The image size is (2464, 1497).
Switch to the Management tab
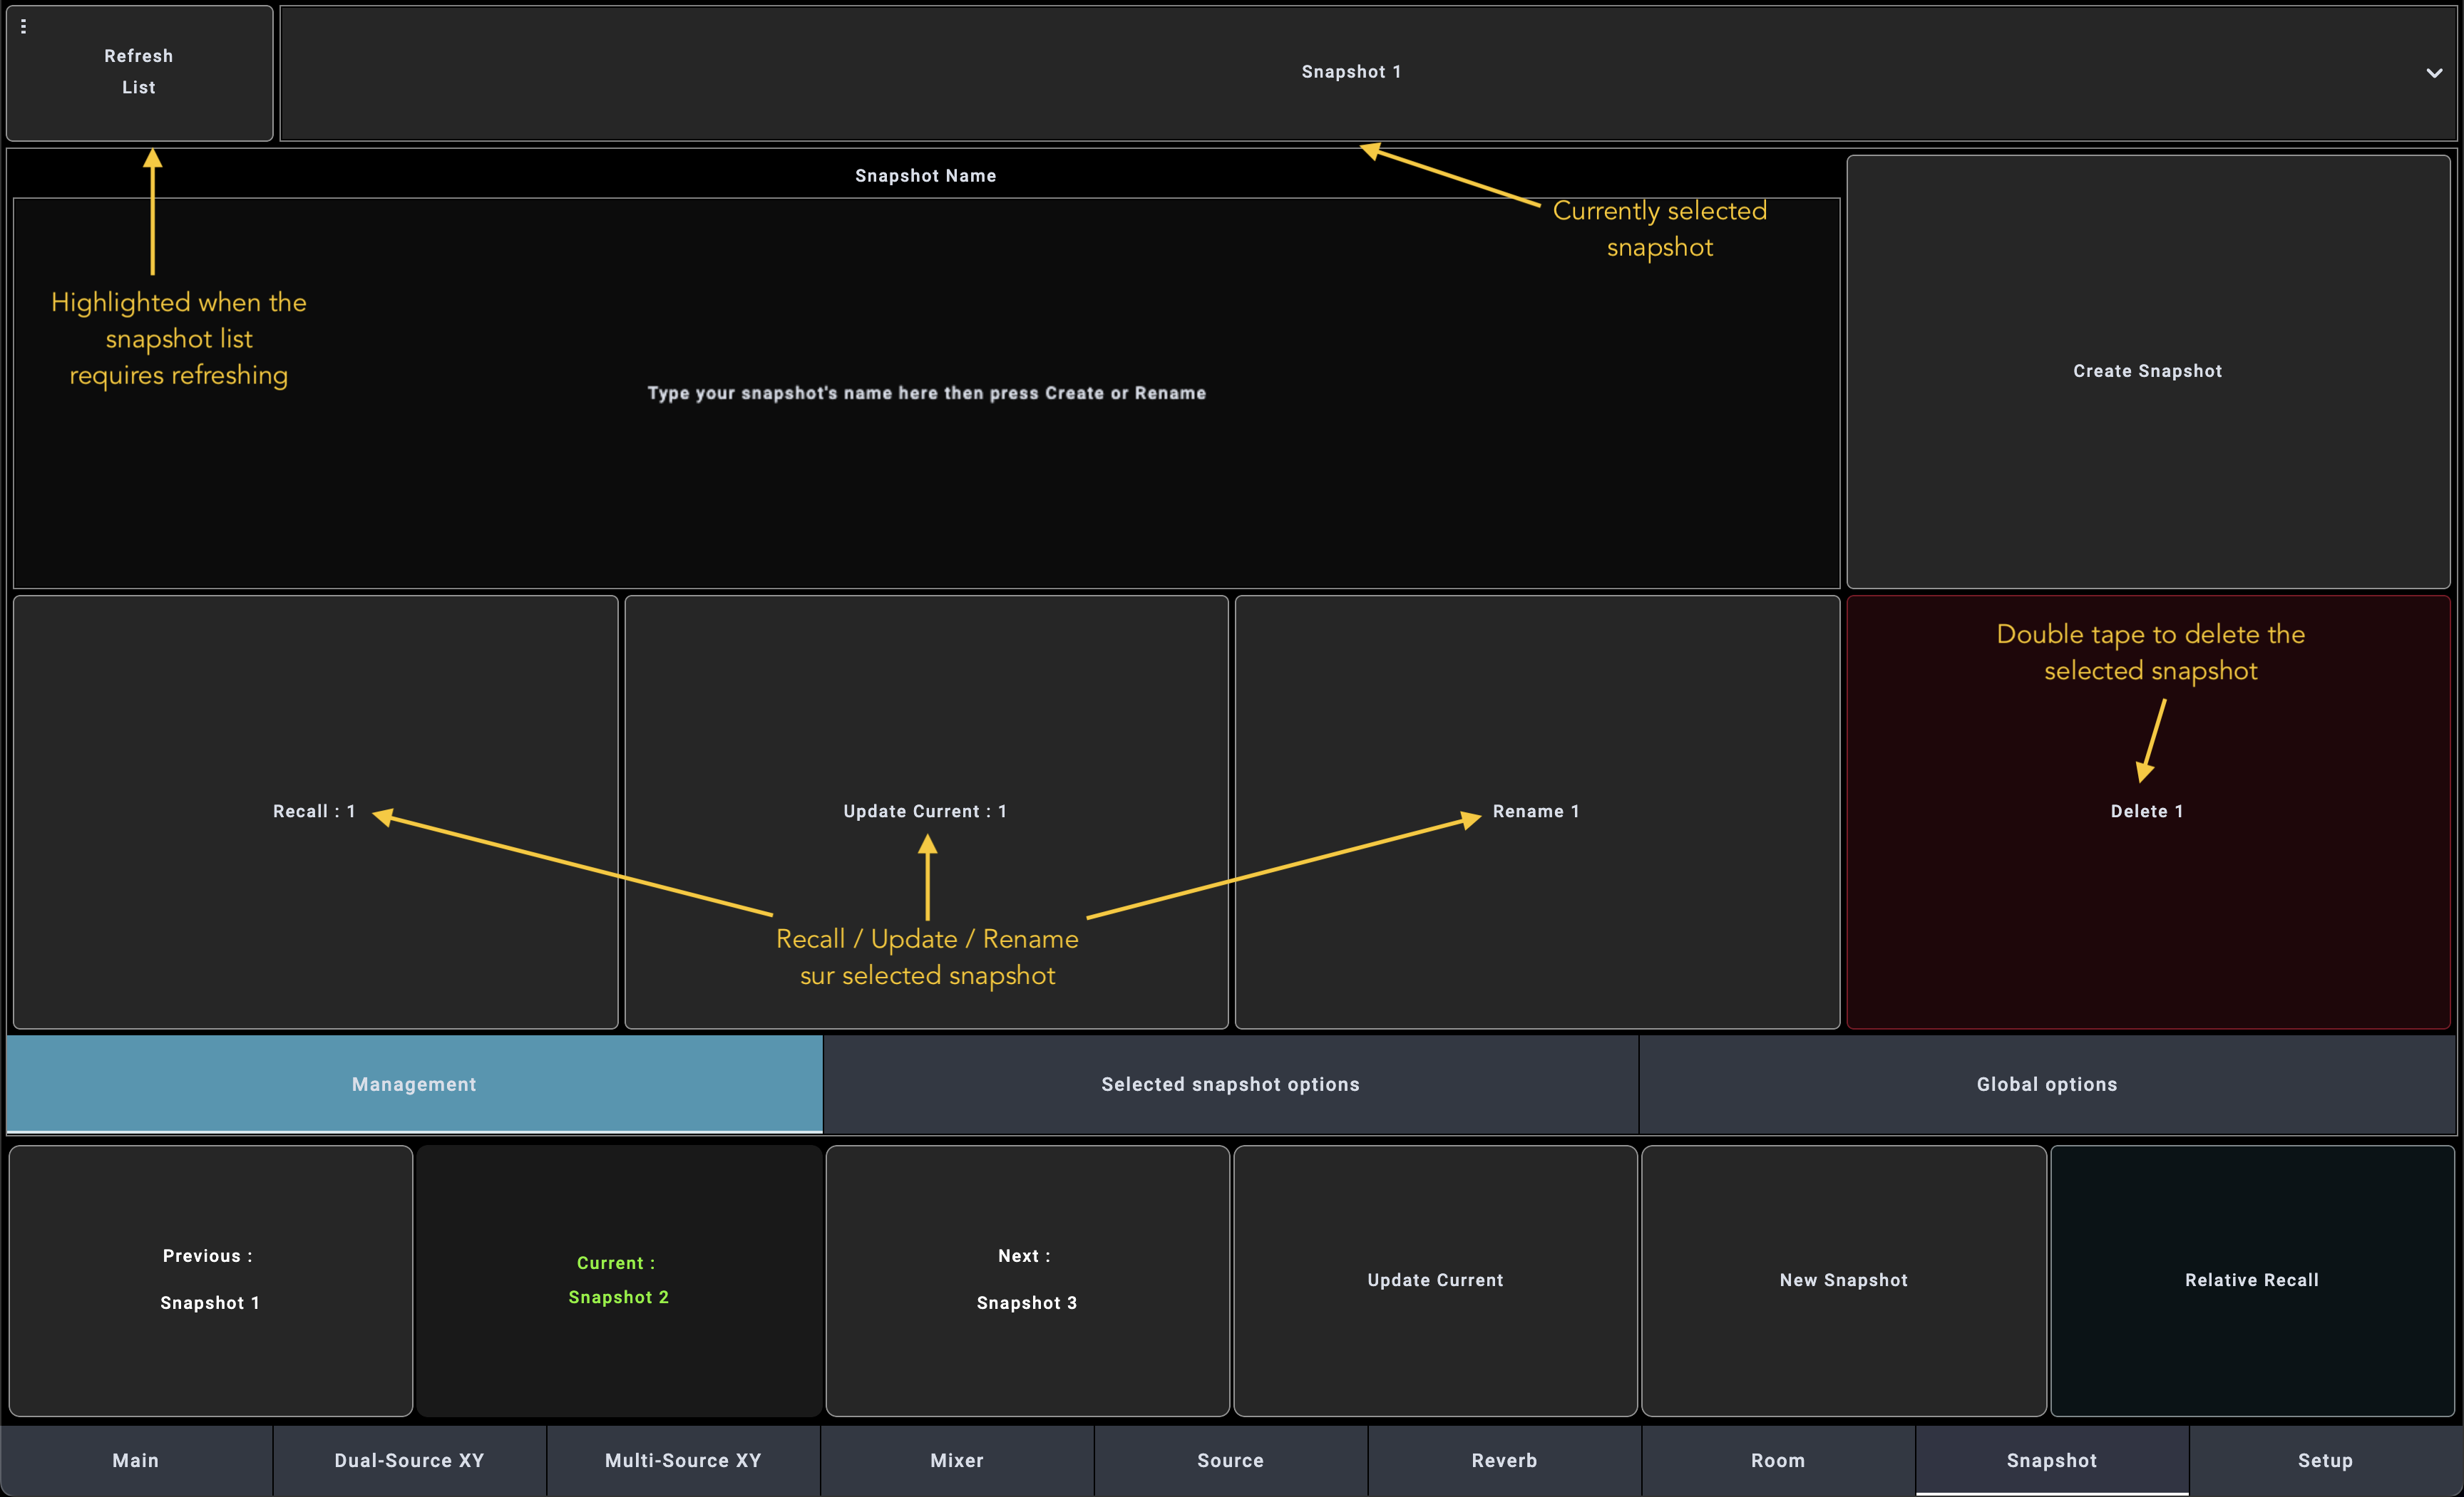413,1084
